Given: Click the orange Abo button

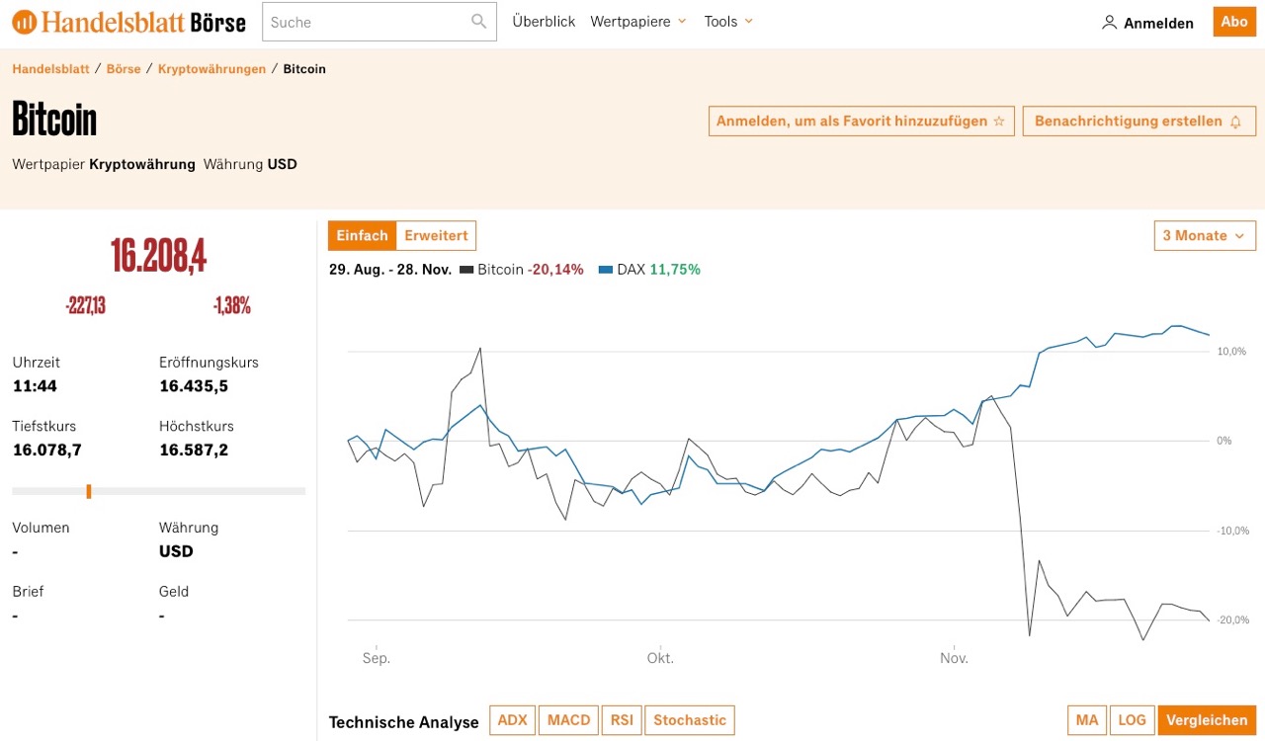Looking at the screenshot, I should pos(1234,22).
